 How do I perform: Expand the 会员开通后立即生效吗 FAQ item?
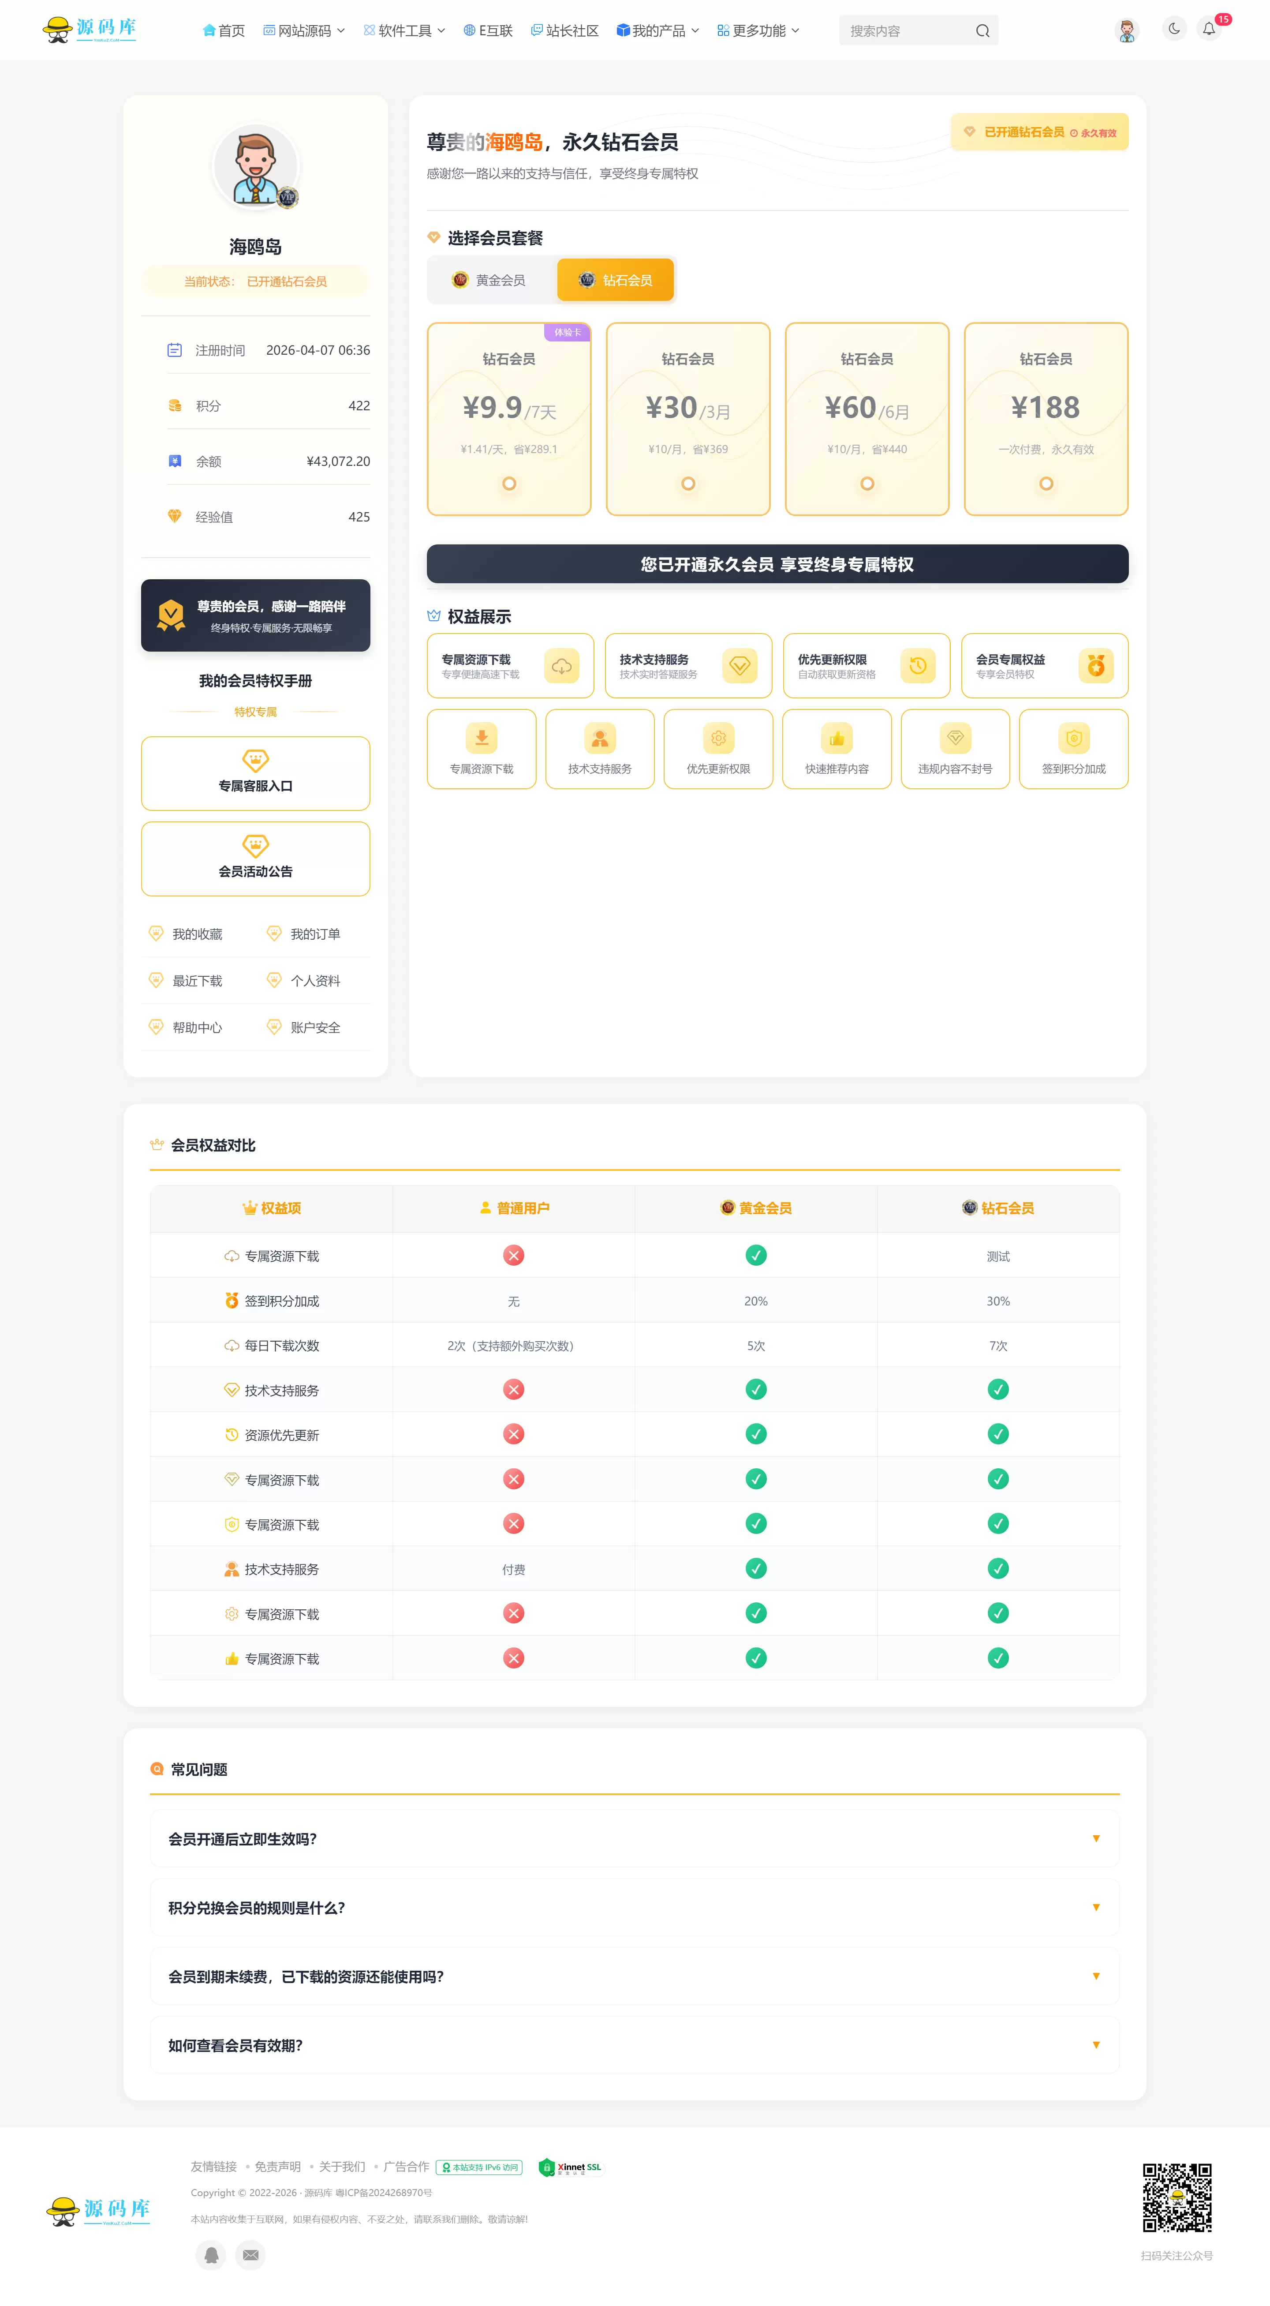(635, 1838)
